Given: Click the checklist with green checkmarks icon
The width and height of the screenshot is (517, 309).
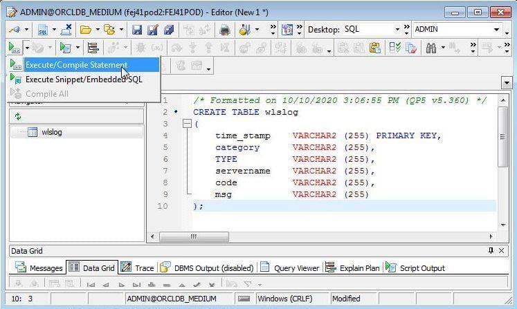Looking at the screenshot, I should [x=394, y=48].
